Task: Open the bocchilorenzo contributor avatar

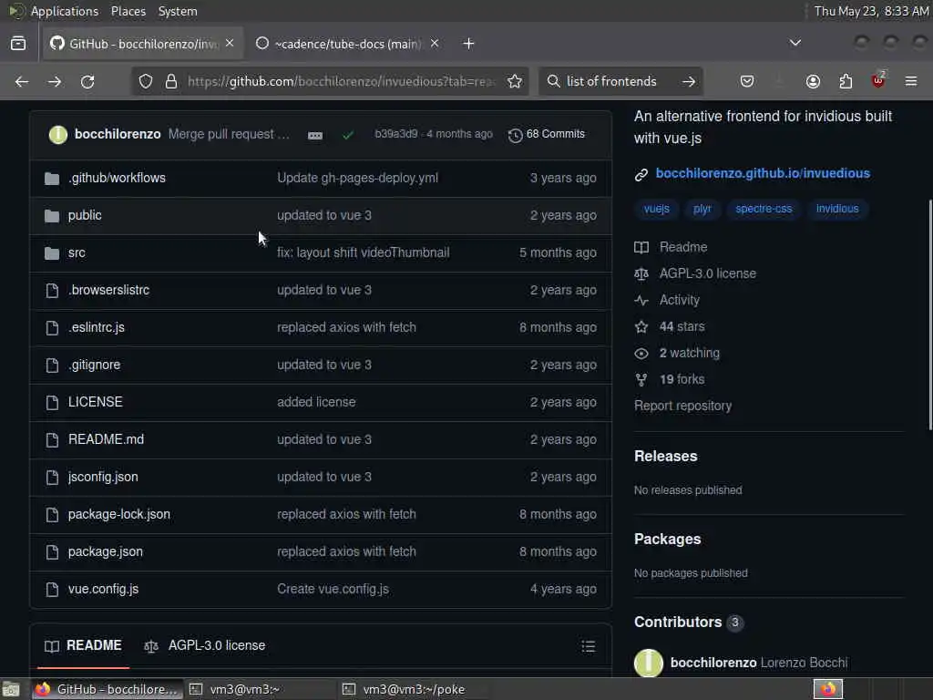Action: click(649, 663)
